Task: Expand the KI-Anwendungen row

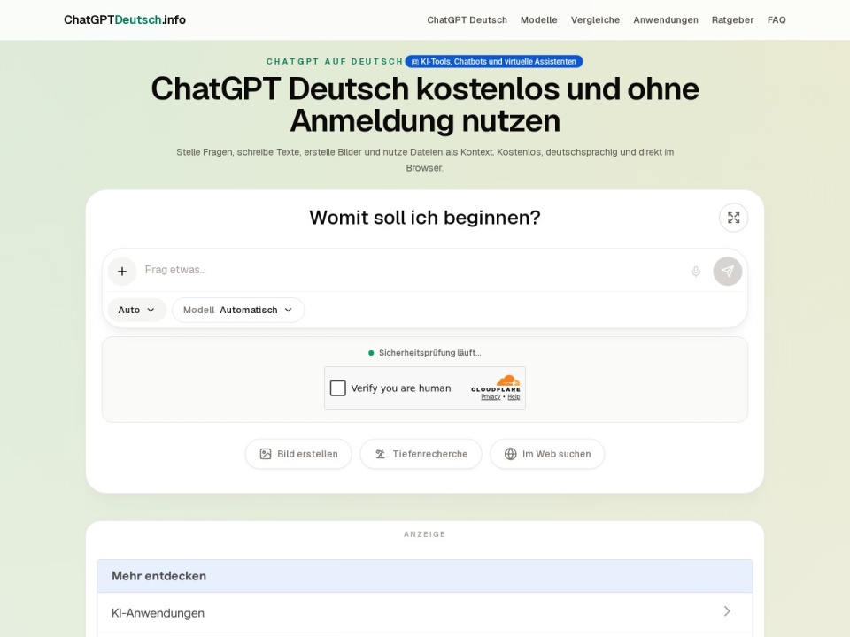Action: coord(424,612)
